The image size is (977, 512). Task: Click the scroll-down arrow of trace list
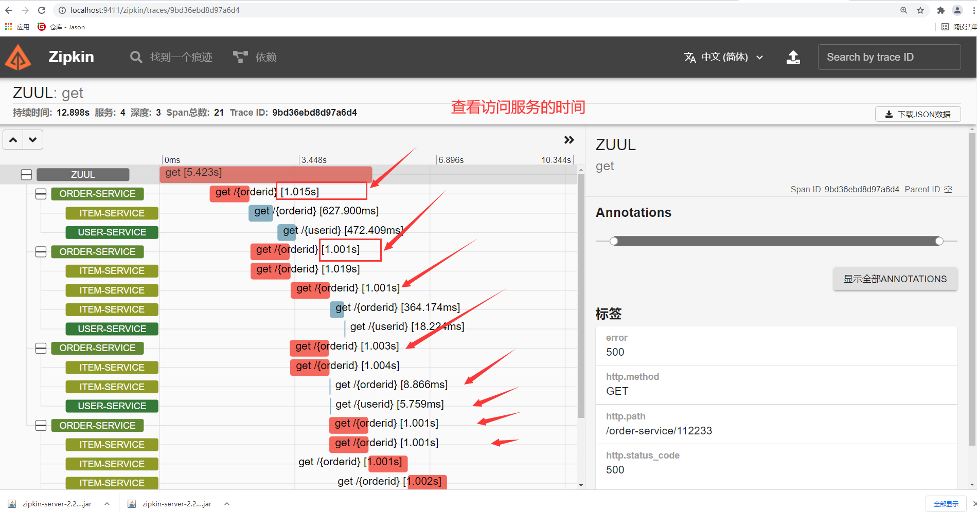581,485
